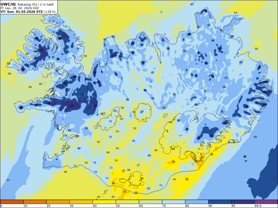Viewport: 278px width, 208px height.
Task: Click the humidity value 56 on the map
Action: 256,49
